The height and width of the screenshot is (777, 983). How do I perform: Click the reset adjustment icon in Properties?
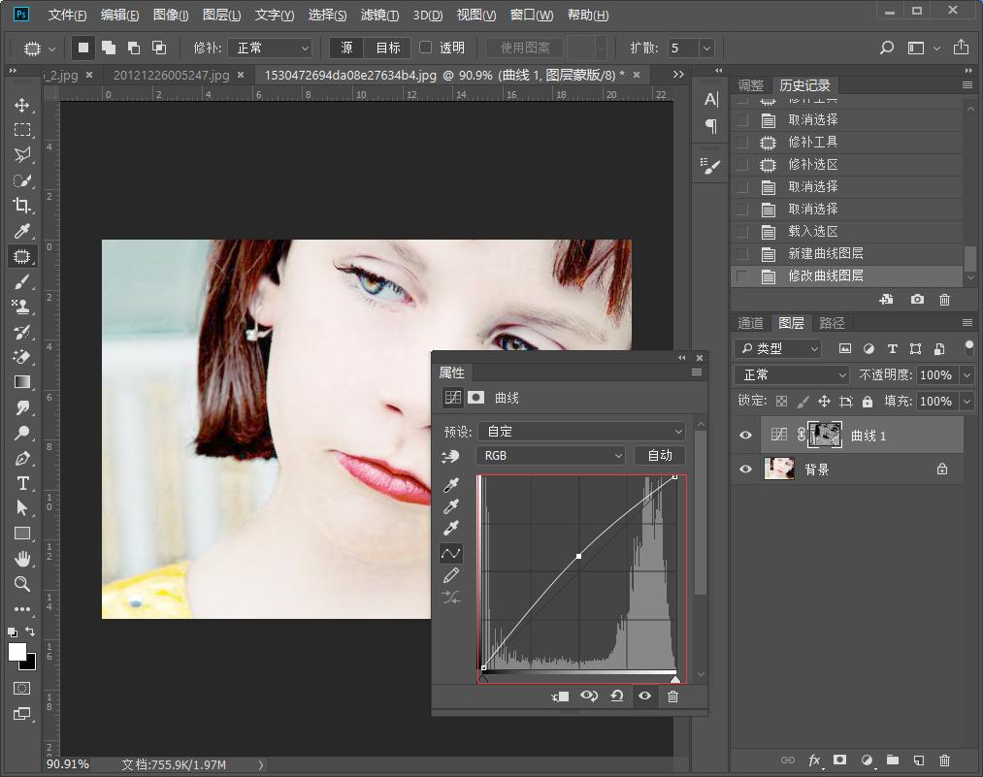click(x=616, y=696)
